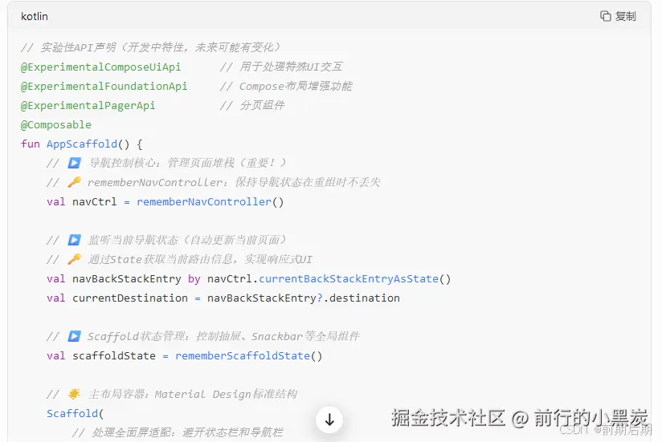The image size is (662, 442).
Task: Click key emoji before 通过State获取 comment
Action: click(x=74, y=259)
